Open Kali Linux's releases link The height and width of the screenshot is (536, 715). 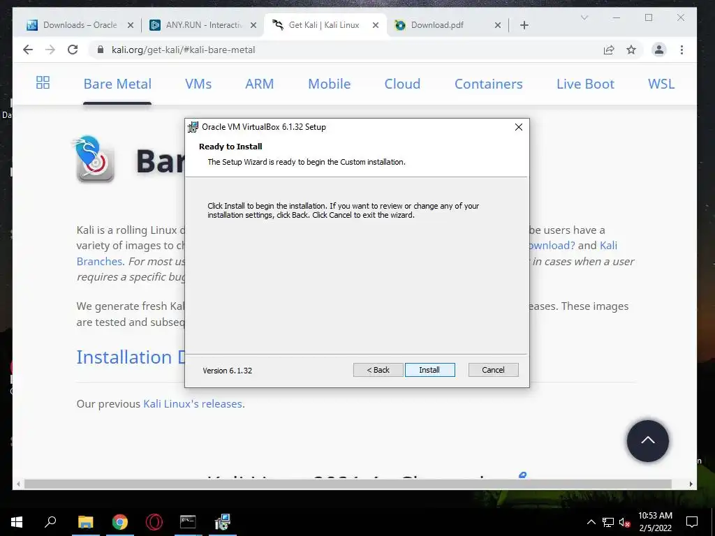tap(193, 404)
